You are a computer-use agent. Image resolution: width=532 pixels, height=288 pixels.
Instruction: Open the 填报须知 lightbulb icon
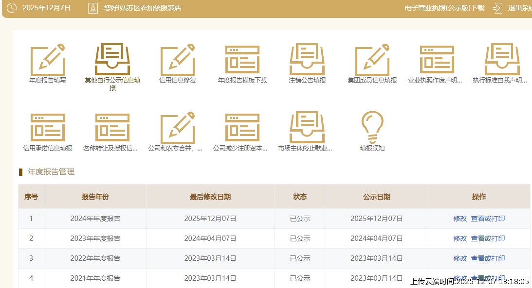tap(372, 128)
